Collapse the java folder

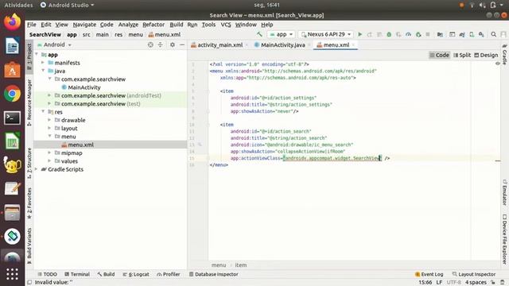[43, 71]
